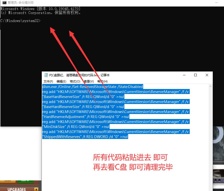Click the Microsoft Windows version line in Command Prompt

40,9
